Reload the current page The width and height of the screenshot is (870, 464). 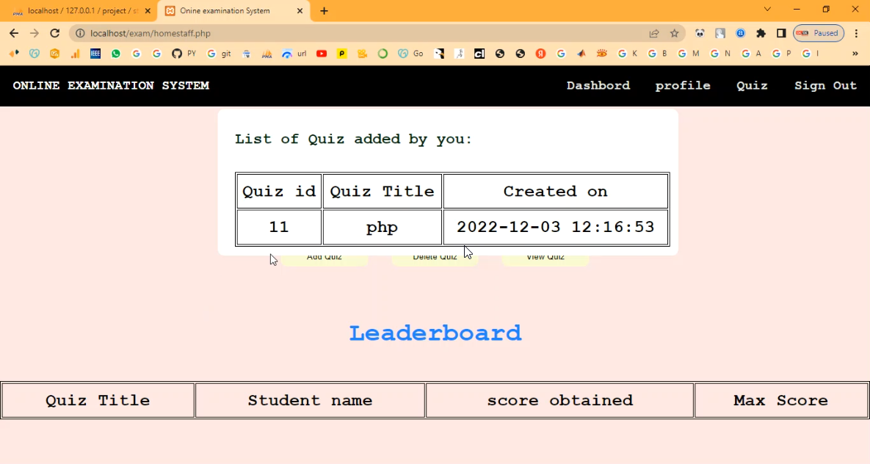pos(54,33)
